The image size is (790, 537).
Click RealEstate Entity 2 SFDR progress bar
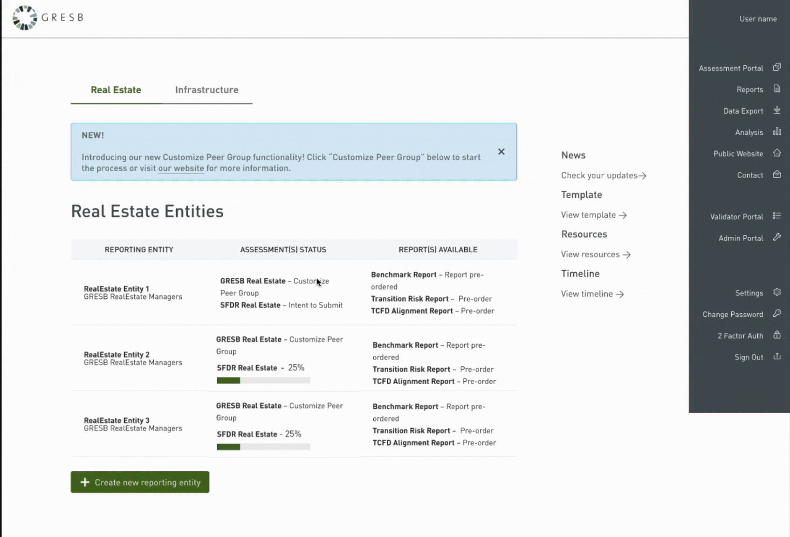(263, 381)
